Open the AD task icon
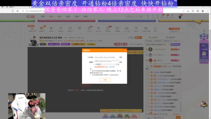The height and width of the screenshot is (119, 211). click(70, 28)
